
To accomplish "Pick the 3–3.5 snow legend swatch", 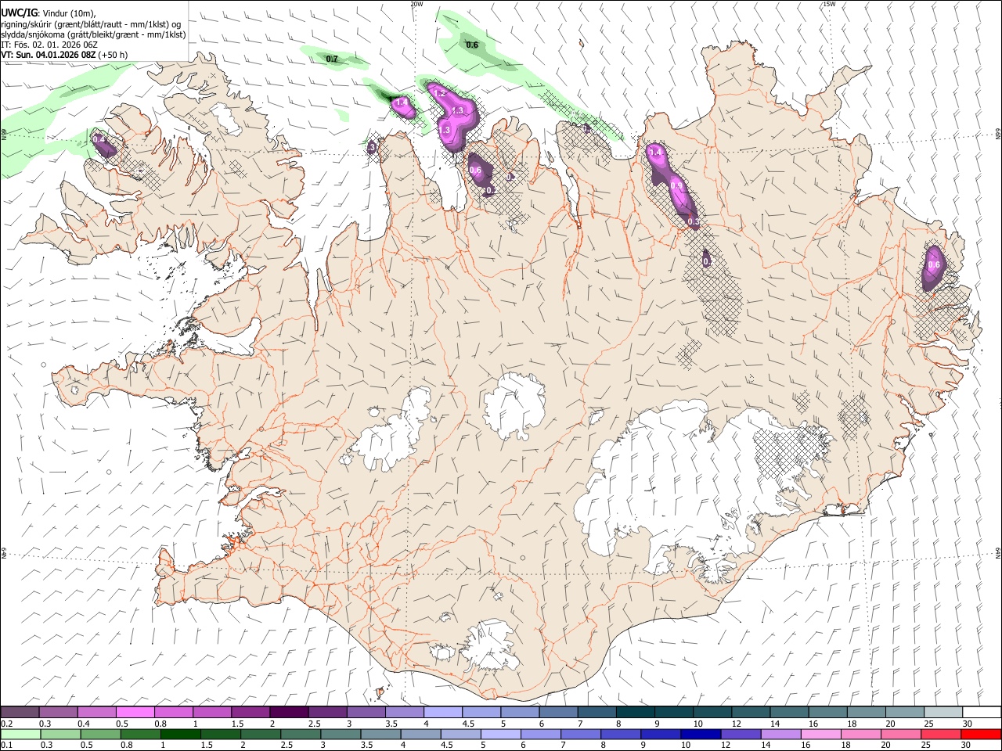I will 366,713.
